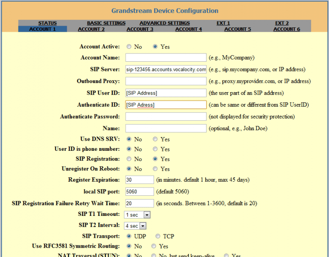
Task: Open the BASIC SETTINGS page
Action: click(106, 23)
